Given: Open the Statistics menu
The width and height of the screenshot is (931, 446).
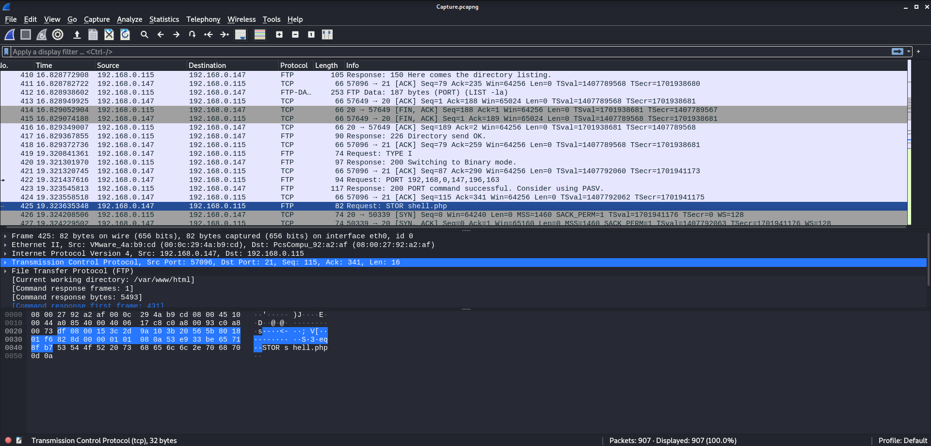Looking at the screenshot, I should pos(164,19).
